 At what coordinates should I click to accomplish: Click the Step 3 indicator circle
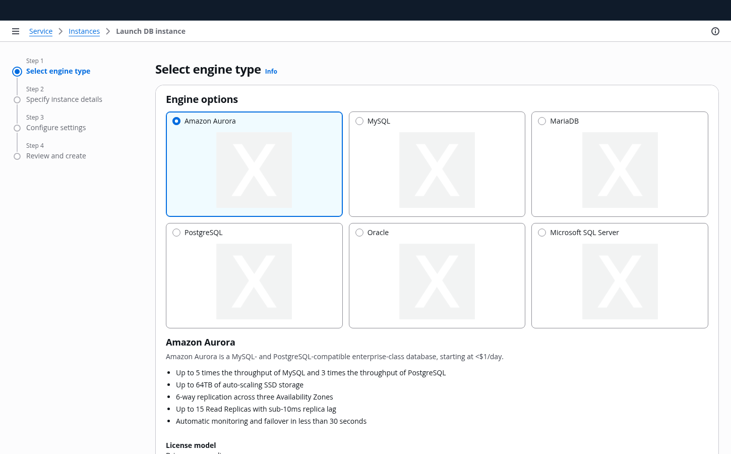[x=17, y=128]
